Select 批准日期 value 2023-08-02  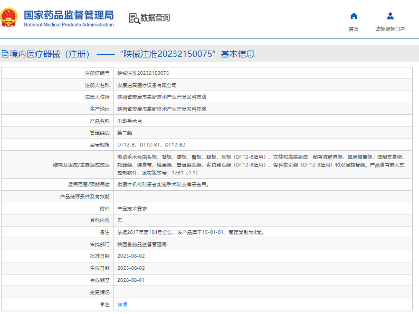(x=131, y=256)
